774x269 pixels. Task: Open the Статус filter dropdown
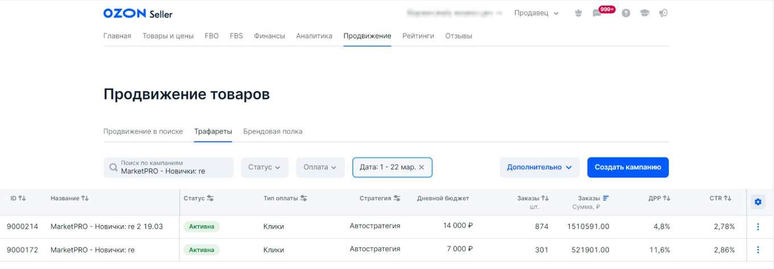[x=265, y=167]
